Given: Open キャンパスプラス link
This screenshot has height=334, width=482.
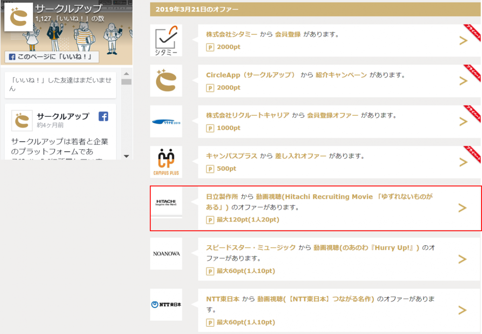Looking at the screenshot, I should tap(231, 156).
